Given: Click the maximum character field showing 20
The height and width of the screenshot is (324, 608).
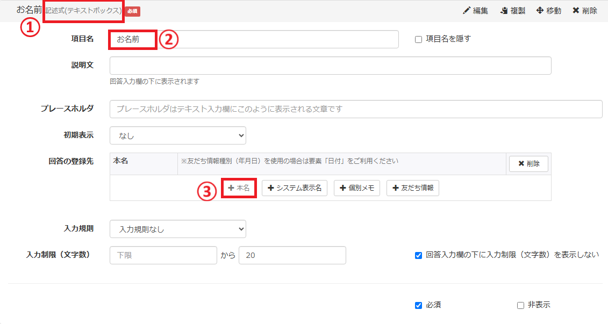Looking at the screenshot, I should pos(292,255).
